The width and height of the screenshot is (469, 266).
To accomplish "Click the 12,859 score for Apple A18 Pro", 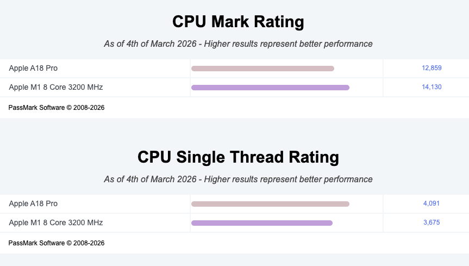I will pos(432,68).
